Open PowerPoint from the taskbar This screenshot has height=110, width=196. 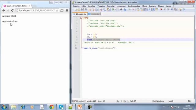pos(80,107)
